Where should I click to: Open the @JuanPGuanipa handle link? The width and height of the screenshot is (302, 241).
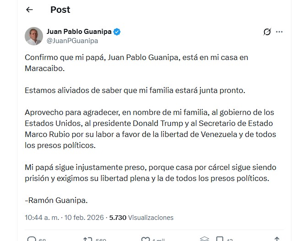pos(72,40)
